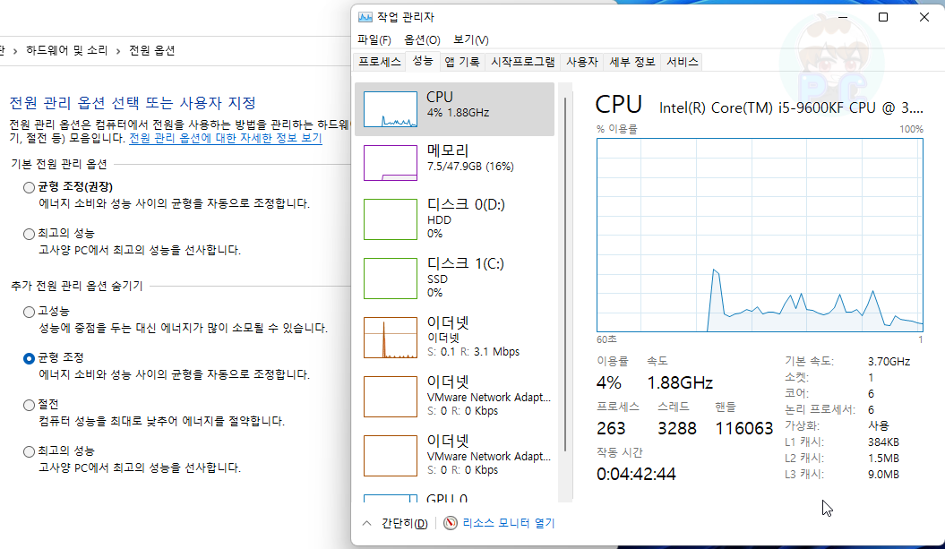Switch to the 성능 tab

[423, 61]
